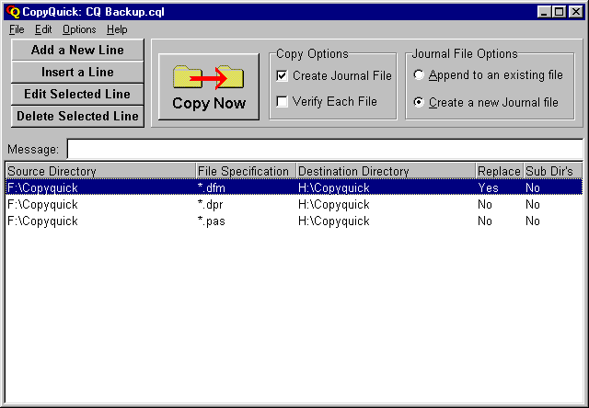Click Delete Selected Line button

click(x=77, y=117)
